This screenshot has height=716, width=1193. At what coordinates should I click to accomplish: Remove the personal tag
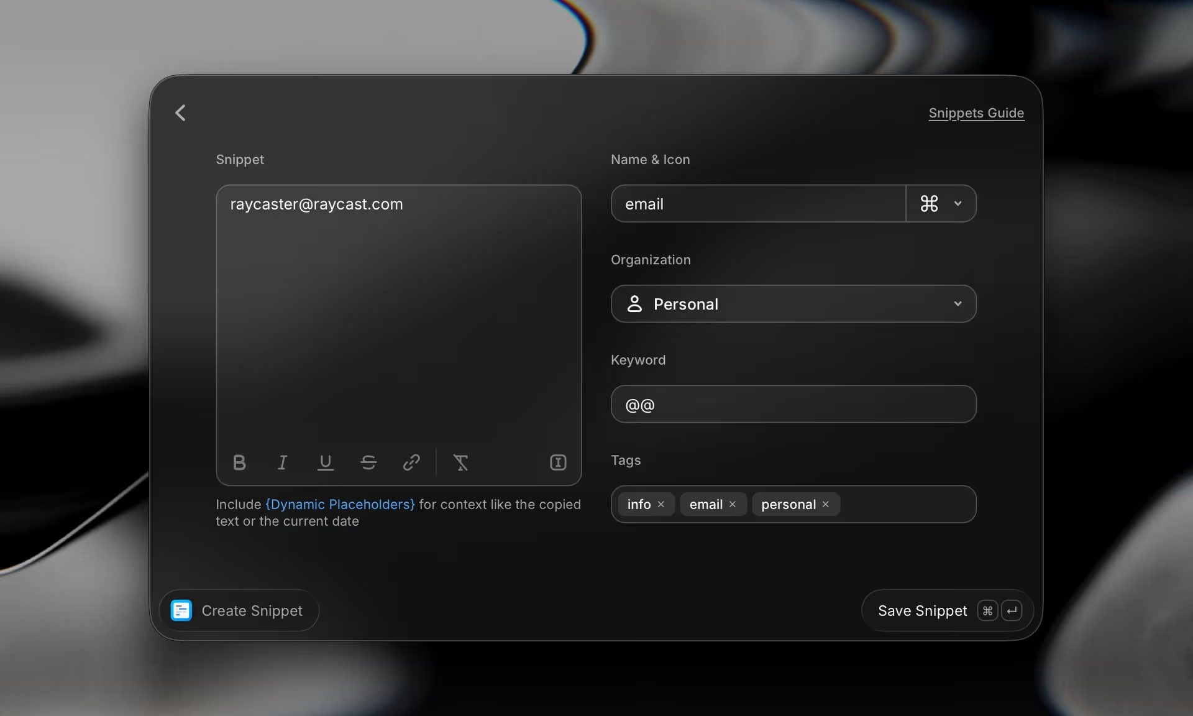pyautogui.click(x=826, y=504)
